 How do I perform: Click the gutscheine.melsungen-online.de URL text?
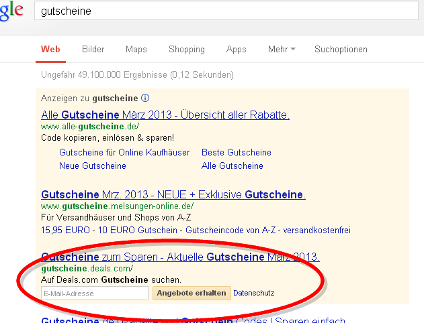117,206
